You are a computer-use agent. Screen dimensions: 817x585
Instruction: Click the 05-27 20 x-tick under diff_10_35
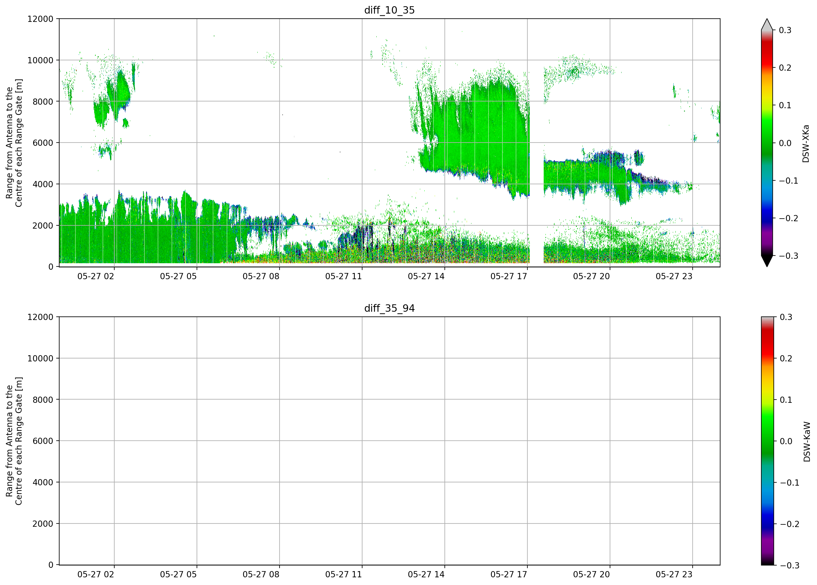(591, 276)
